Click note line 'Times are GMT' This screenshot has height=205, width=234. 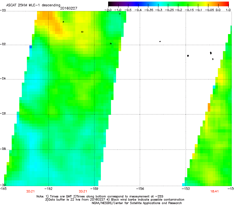pyautogui.click(x=100, y=196)
